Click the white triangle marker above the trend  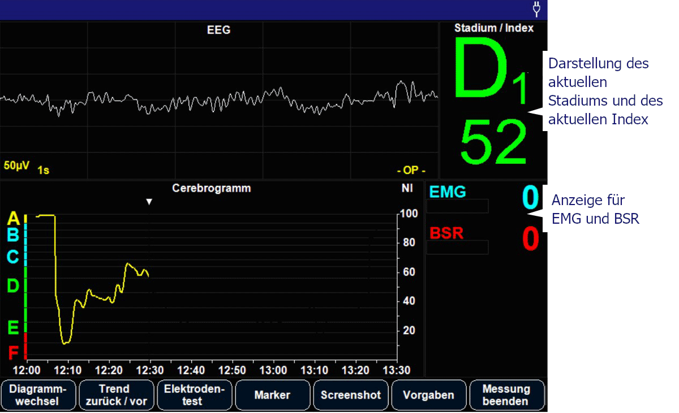point(149,202)
